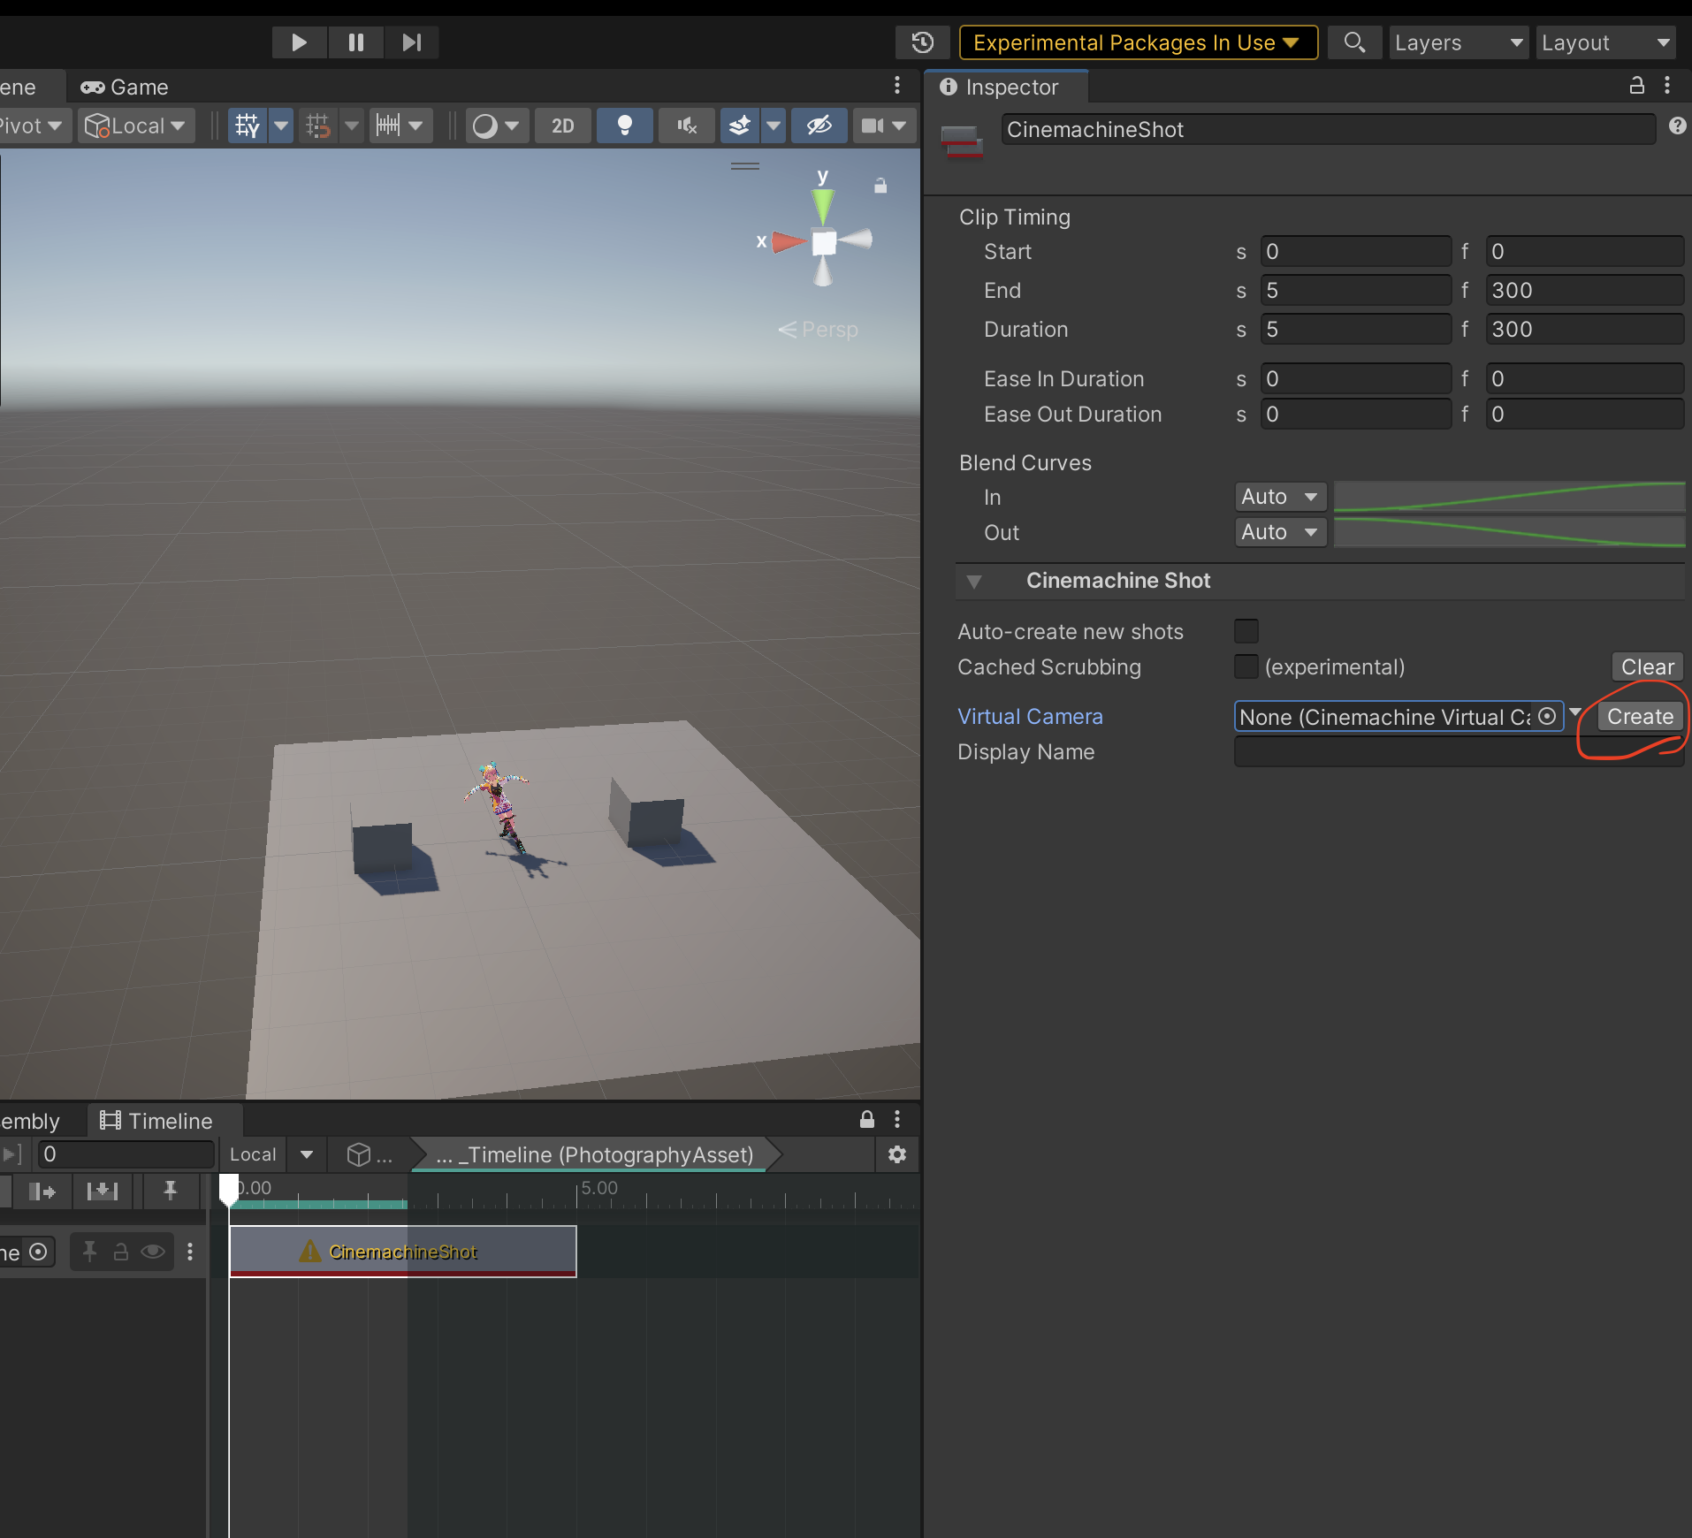Collapse the Cinemachine Shot section
1692x1538 pixels.
coord(974,582)
